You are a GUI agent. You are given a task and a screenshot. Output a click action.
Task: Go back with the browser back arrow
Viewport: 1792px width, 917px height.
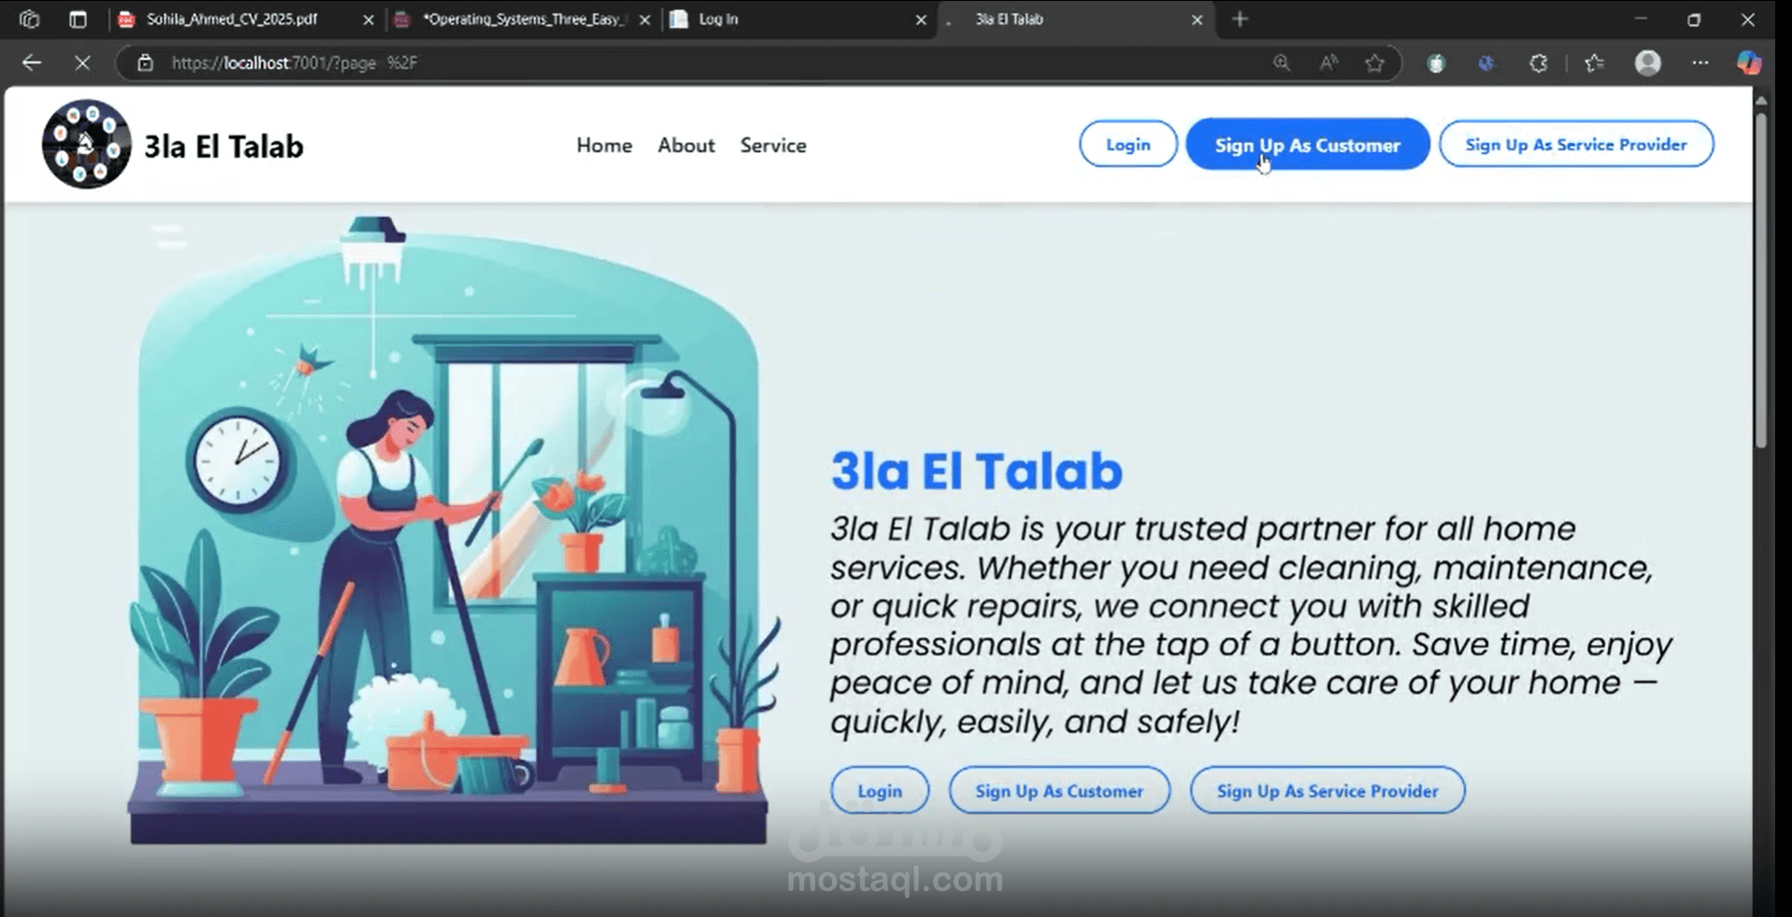coord(32,63)
